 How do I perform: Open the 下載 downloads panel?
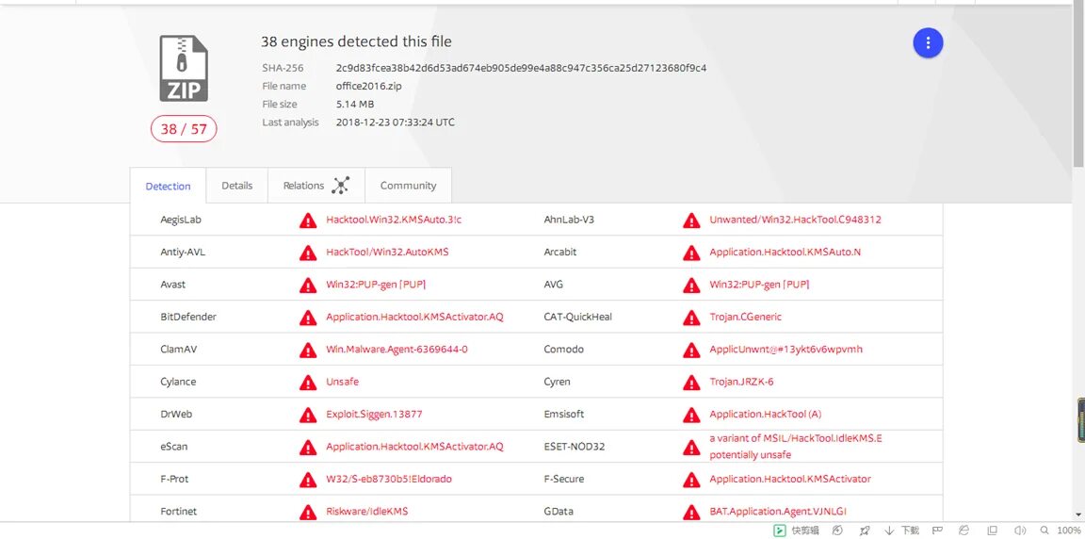tap(902, 531)
